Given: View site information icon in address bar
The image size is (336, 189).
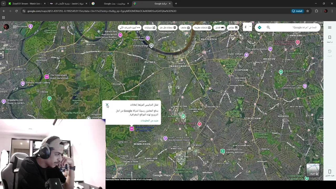Looking at the screenshot, I should (24, 11).
